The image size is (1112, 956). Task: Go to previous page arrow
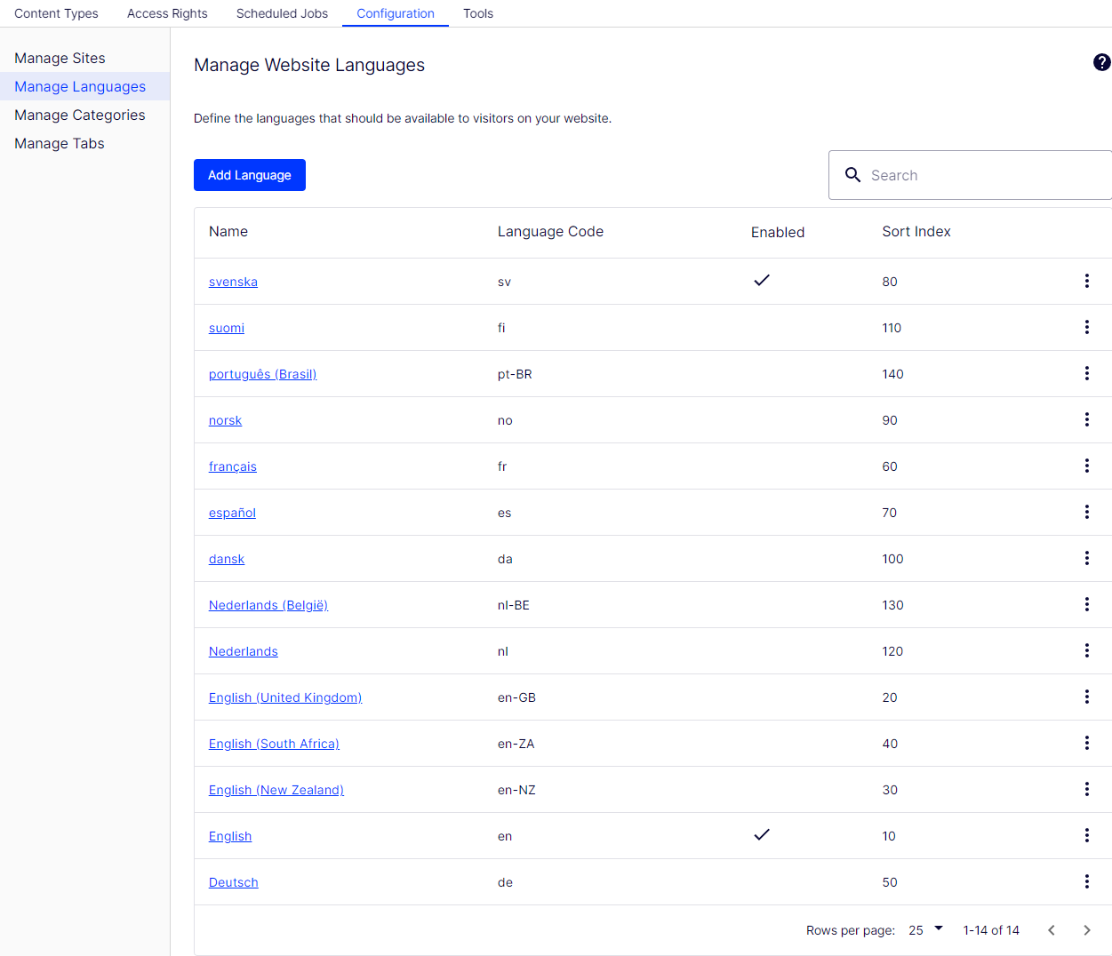coord(1052,930)
